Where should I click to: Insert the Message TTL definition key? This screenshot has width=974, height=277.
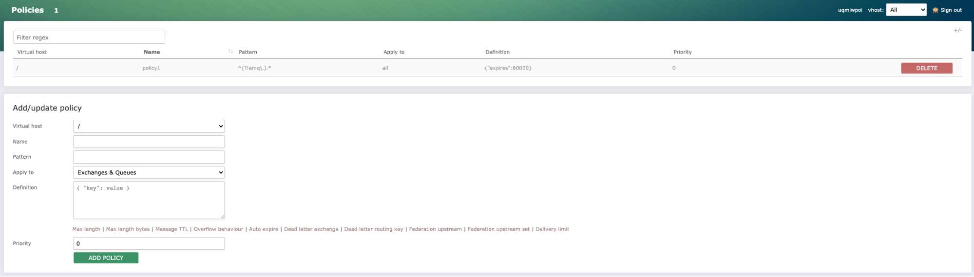coord(172,229)
